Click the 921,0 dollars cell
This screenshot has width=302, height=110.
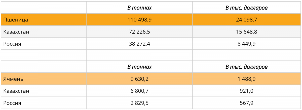click(x=247, y=91)
